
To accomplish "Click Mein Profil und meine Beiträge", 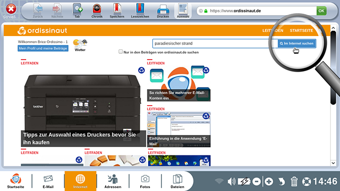I will pyautogui.click(x=43, y=48).
